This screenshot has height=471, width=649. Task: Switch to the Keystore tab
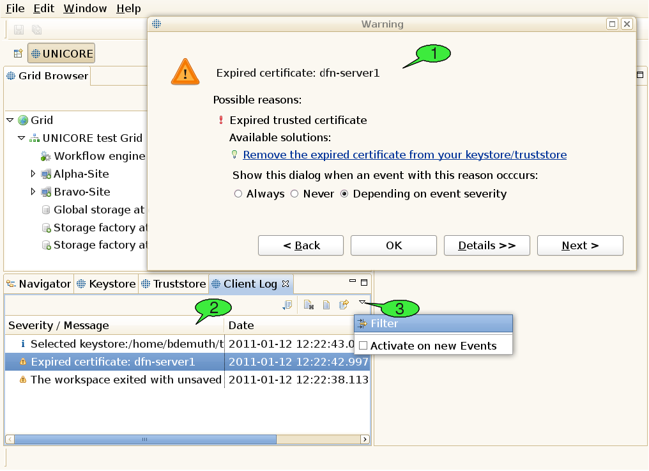coord(106,284)
